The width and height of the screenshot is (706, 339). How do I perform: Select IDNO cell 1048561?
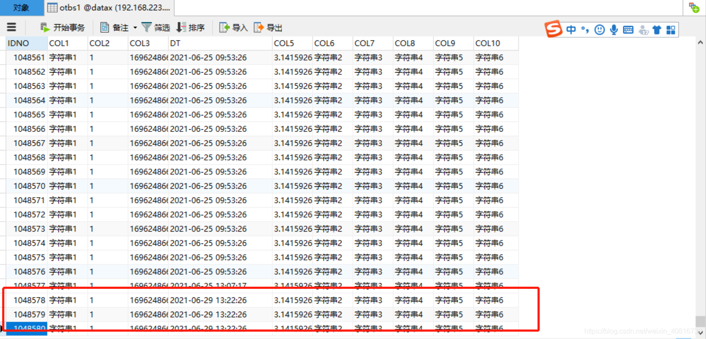click(26, 58)
